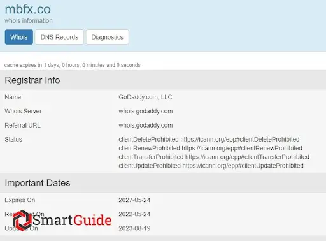326x241 pixels.
Task: Click the SmartGuide watermark text
Action: [x=72, y=220]
